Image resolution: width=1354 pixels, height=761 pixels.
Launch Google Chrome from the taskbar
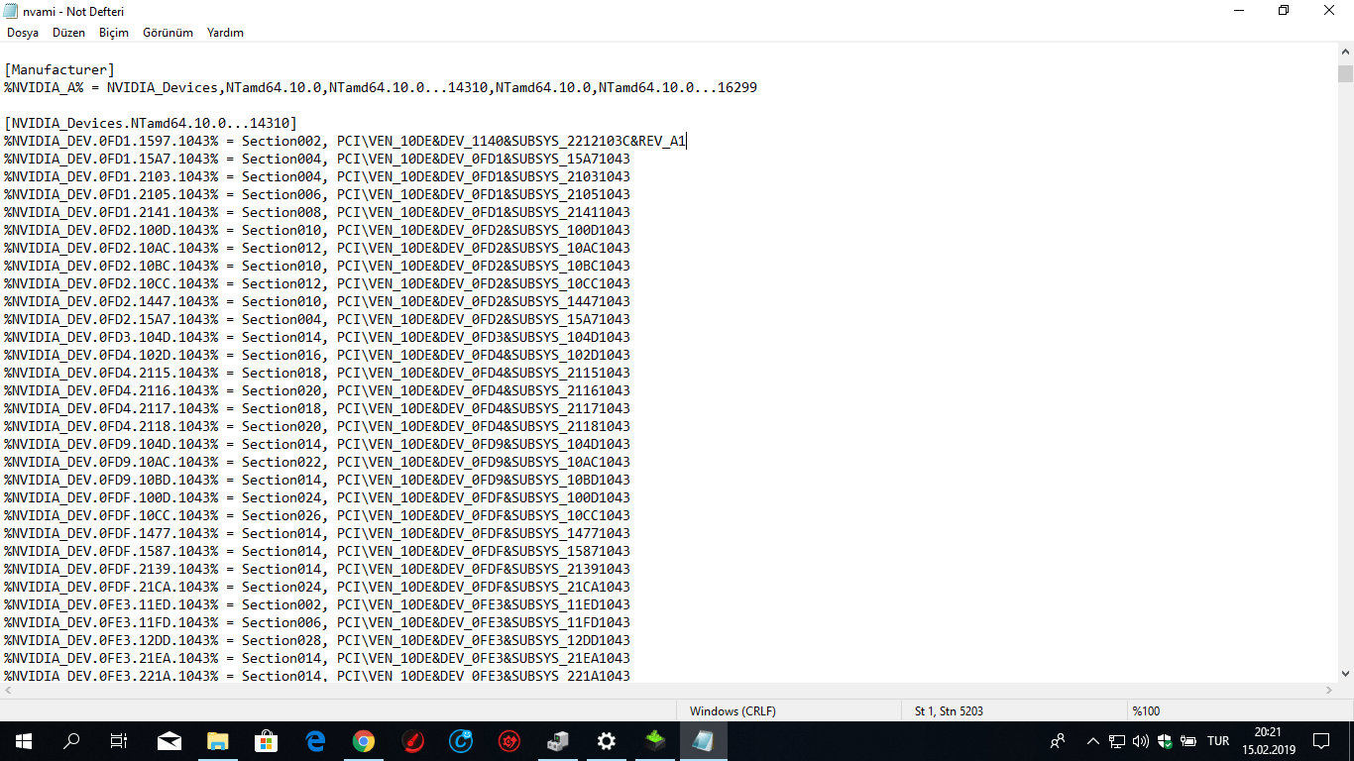pyautogui.click(x=364, y=740)
